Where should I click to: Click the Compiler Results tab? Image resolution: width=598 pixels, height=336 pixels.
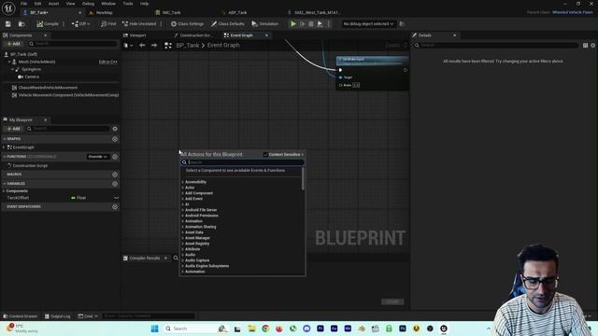tap(145, 259)
